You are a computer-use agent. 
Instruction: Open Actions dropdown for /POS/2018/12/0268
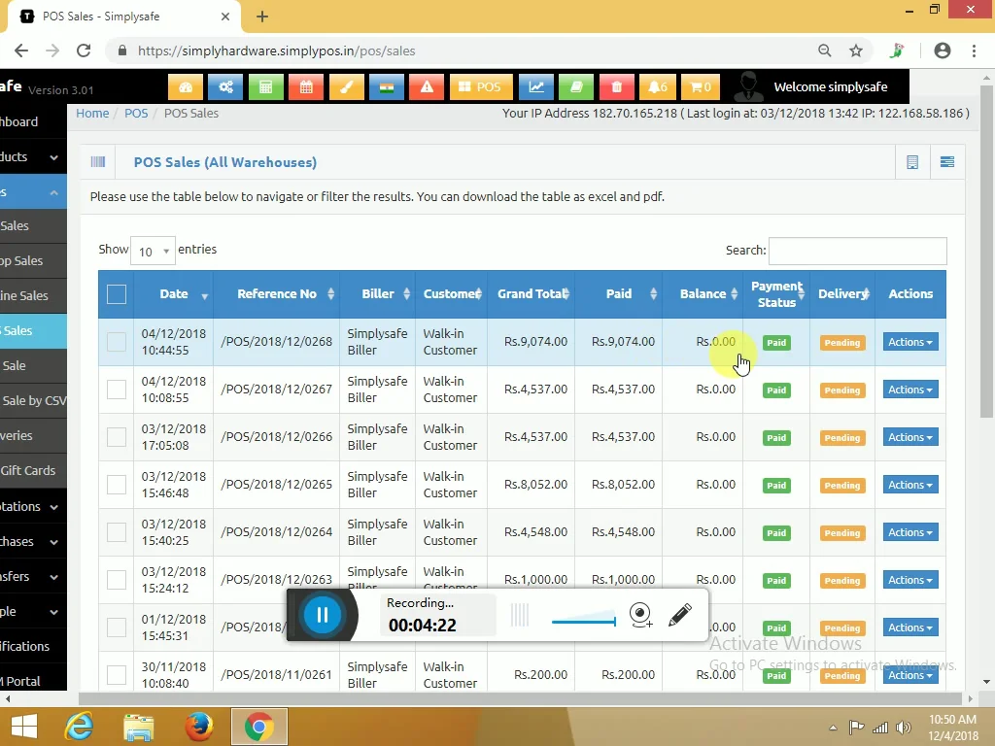[910, 342]
